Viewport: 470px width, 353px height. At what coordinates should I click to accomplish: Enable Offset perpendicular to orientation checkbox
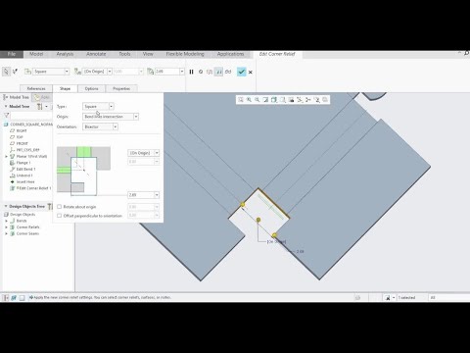click(x=59, y=216)
